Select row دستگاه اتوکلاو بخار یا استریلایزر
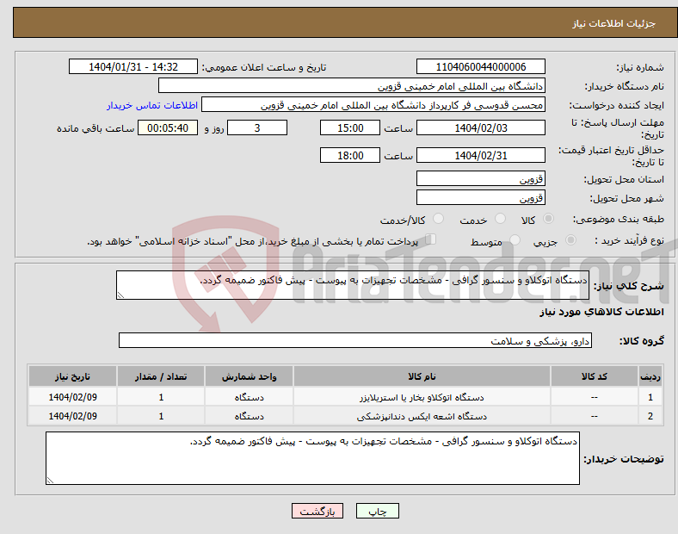The width and height of the screenshot is (678, 534). point(346,397)
